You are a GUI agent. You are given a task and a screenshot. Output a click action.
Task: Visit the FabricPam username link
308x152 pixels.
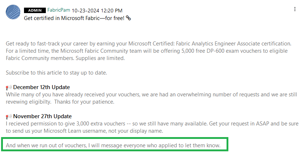tap(59, 10)
